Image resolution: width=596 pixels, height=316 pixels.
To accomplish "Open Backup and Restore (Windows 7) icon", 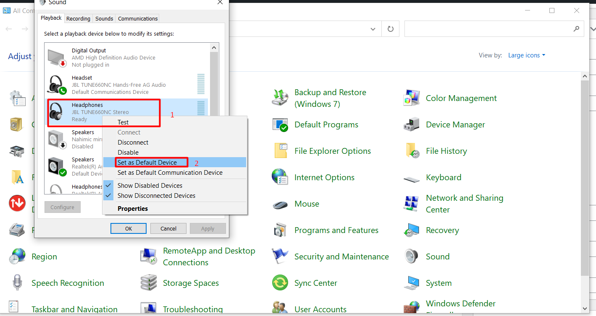I will coord(280,98).
